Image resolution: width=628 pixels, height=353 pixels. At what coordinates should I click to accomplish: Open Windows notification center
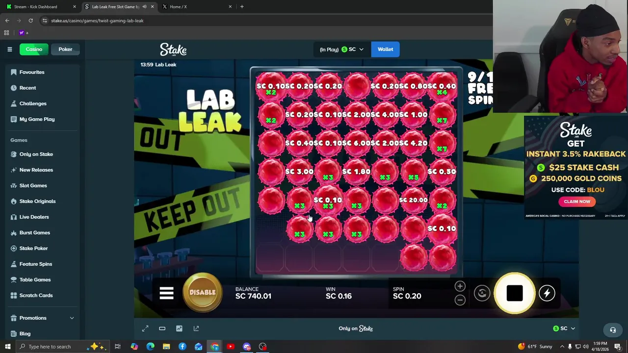(618, 347)
